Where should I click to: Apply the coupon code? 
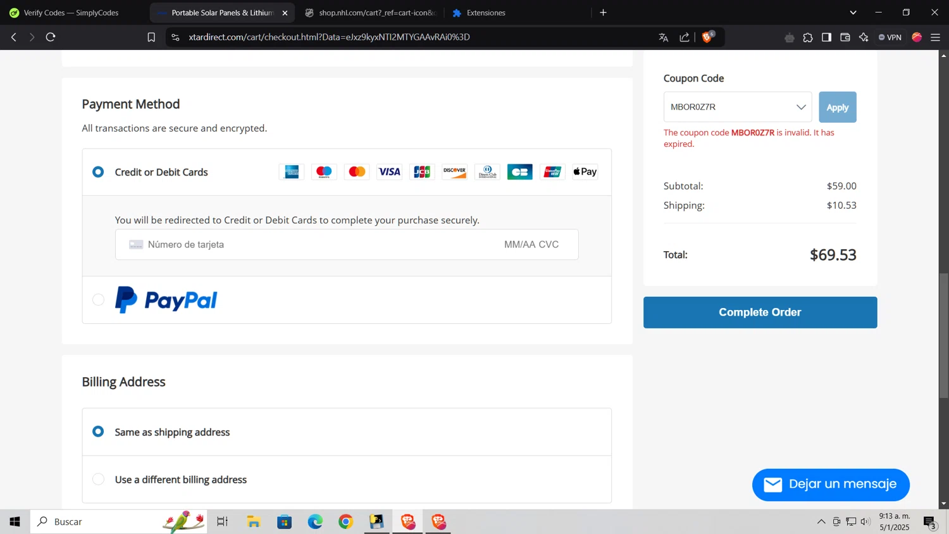[838, 107]
